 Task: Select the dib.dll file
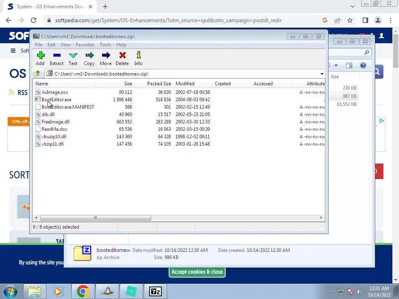pyautogui.click(x=48, y=114)
